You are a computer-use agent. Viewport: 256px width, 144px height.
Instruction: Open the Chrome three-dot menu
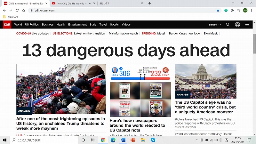pyautogui.click(x=252, y=11)
